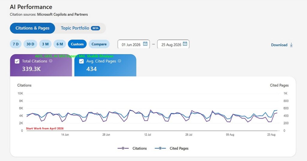The width and height of the screenshot is (307, 161).
Task: Open the end date calendar icon
Action: coord(185,44)
